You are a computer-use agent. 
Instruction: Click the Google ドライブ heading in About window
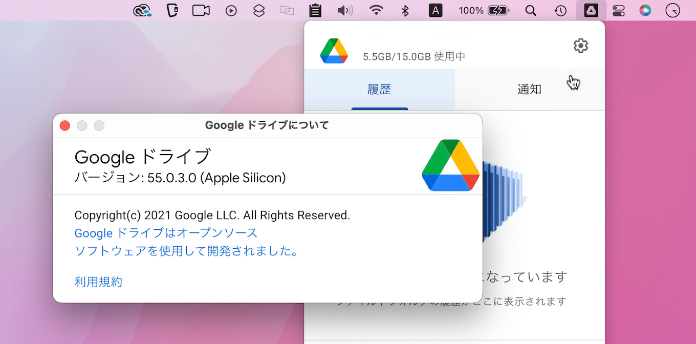[143, 157]
